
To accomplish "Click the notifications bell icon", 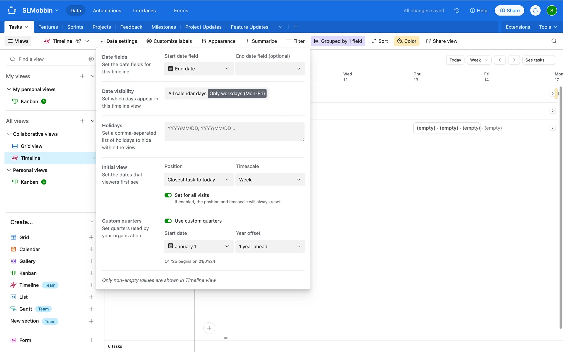I will tap(535, 11).
